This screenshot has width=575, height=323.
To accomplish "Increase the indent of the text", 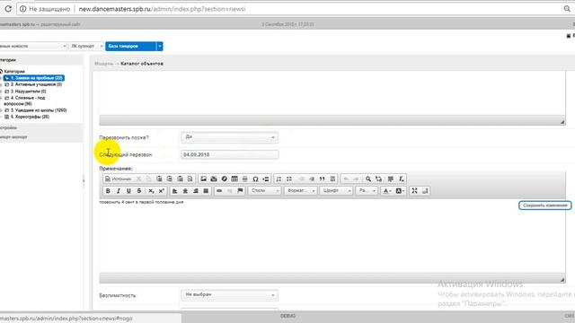I will pyautogui.click(x=312, y=179).
